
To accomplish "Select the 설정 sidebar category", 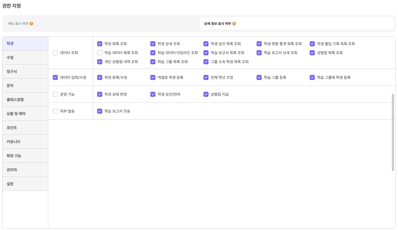I will point(25,184).
